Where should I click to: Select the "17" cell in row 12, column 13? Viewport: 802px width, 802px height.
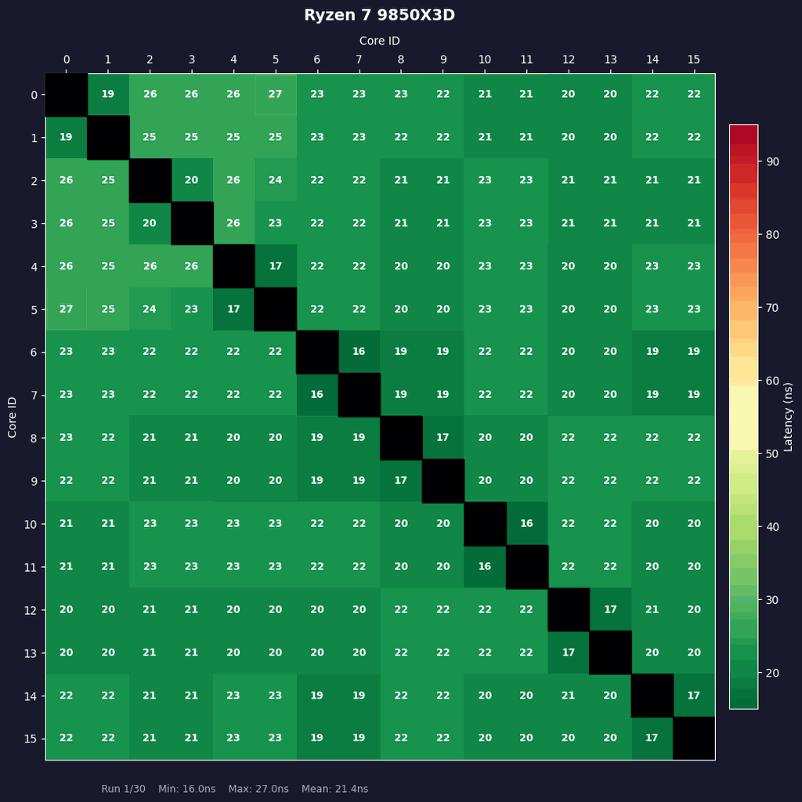(x=610, y=609)
